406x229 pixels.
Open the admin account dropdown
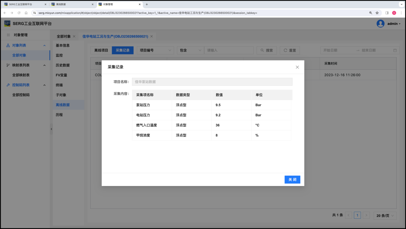tap(394, 24)
